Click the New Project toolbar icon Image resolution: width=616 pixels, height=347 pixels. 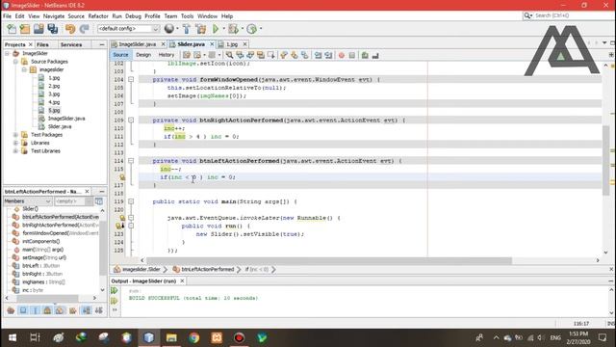pos(25,29)
